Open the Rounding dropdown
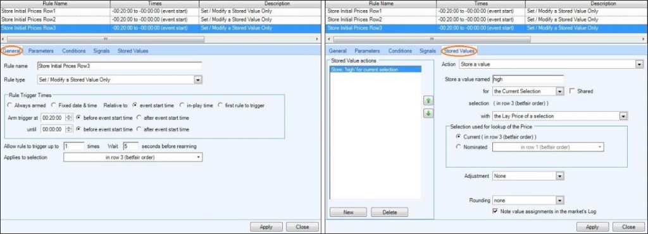 point(560,201)
